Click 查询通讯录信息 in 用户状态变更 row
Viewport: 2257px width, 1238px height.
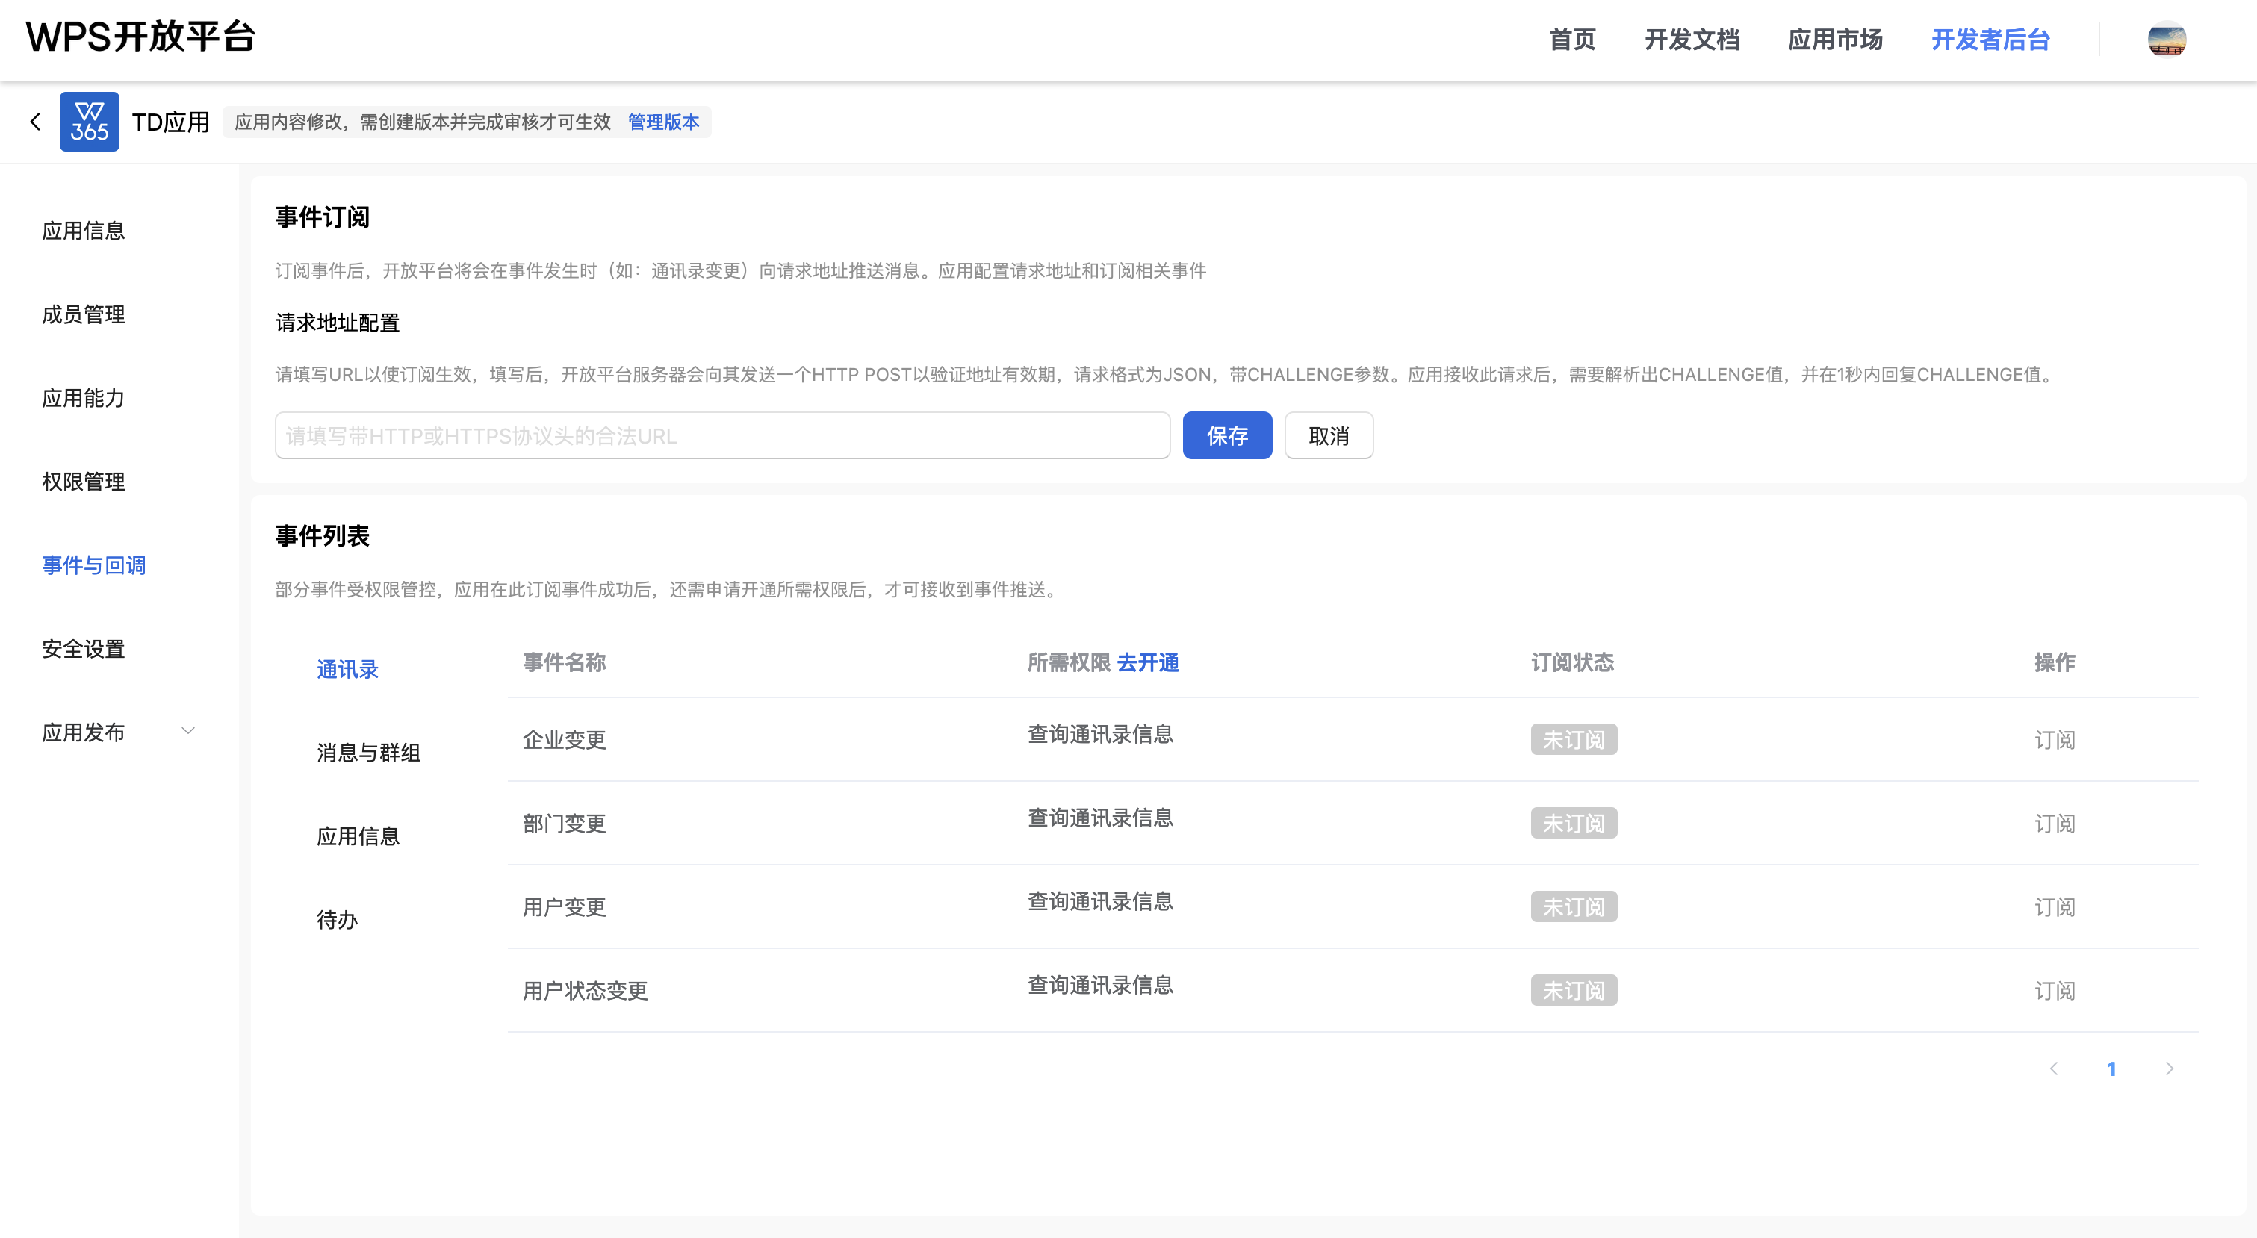pos(1099,985)
